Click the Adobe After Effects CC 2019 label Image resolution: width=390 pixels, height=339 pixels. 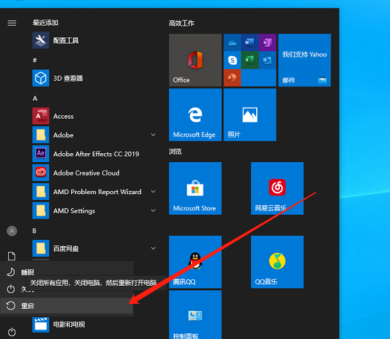96,154
